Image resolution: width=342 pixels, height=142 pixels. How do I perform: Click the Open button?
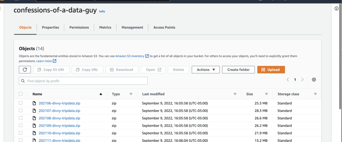[153, 70]
